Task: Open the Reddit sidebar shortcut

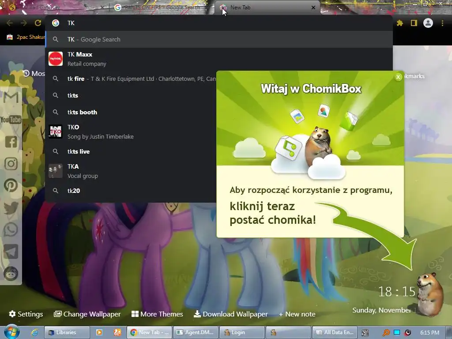Action: tap(11, 273)
